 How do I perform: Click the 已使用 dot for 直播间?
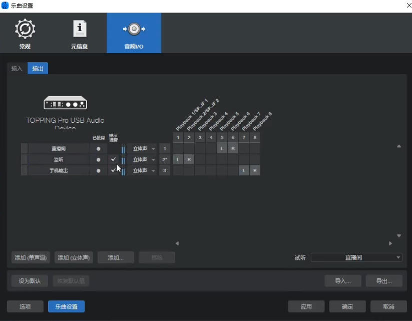pyautogui.click(x=98, y=148)
